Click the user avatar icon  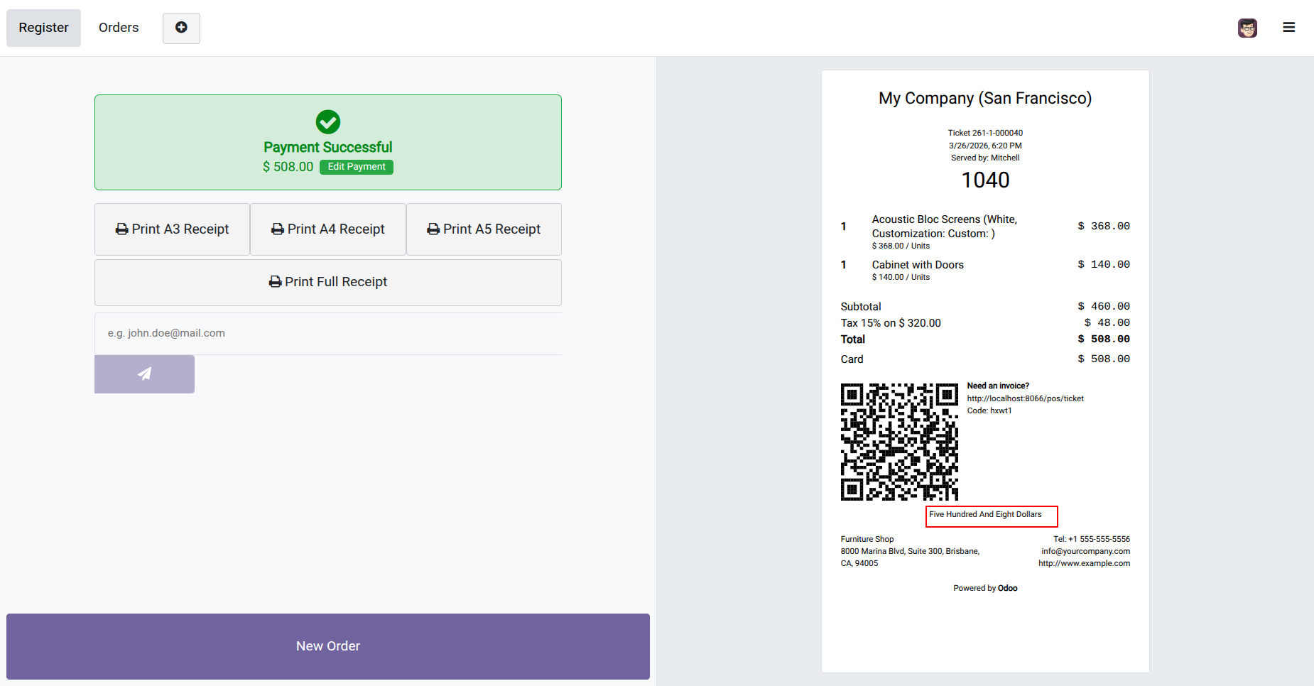coord(1247,28)
